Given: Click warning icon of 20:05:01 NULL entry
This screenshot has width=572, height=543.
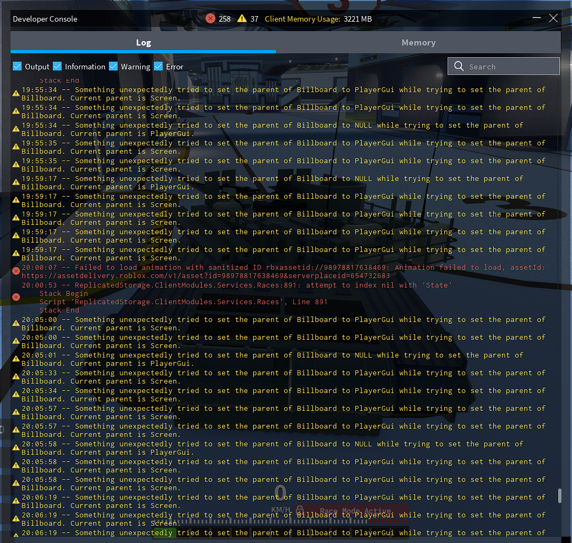Looking at the screenshot, I should point(16,359).
